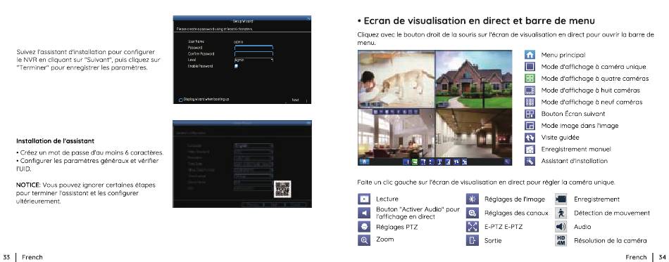Toggle the Enable Password checkbox
669x262 pixels.
236,66
